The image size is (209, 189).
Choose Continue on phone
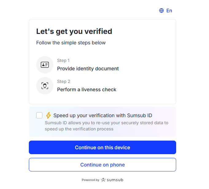pos(103,165)
